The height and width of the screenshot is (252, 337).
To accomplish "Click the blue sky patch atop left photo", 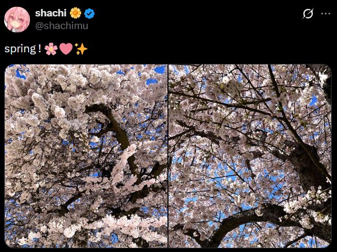I will coord(159,70).
